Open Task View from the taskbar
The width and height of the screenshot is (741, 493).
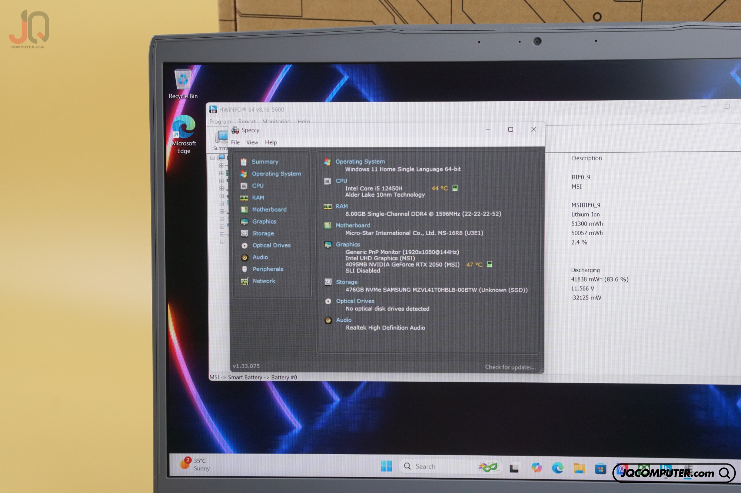pos(514,468)
